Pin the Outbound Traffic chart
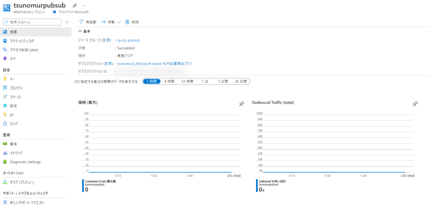 [415, 104]
